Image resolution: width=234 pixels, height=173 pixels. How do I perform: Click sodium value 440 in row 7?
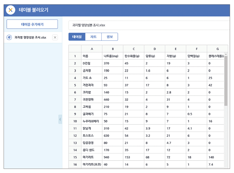point(113,100)
